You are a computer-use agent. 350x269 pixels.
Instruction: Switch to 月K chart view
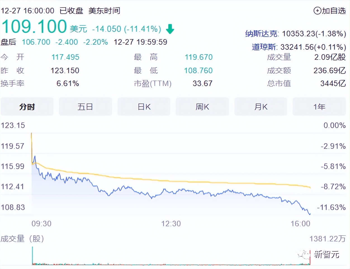click(x=261, y=107)
